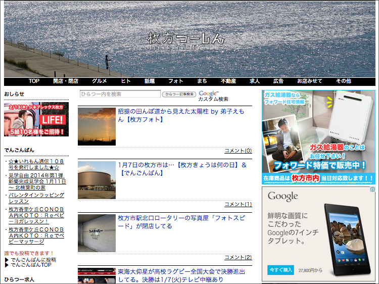Open the 太陽柱 sunset photo thumbnail
This screenshot has width=379, height=284.
pos(97,126)
